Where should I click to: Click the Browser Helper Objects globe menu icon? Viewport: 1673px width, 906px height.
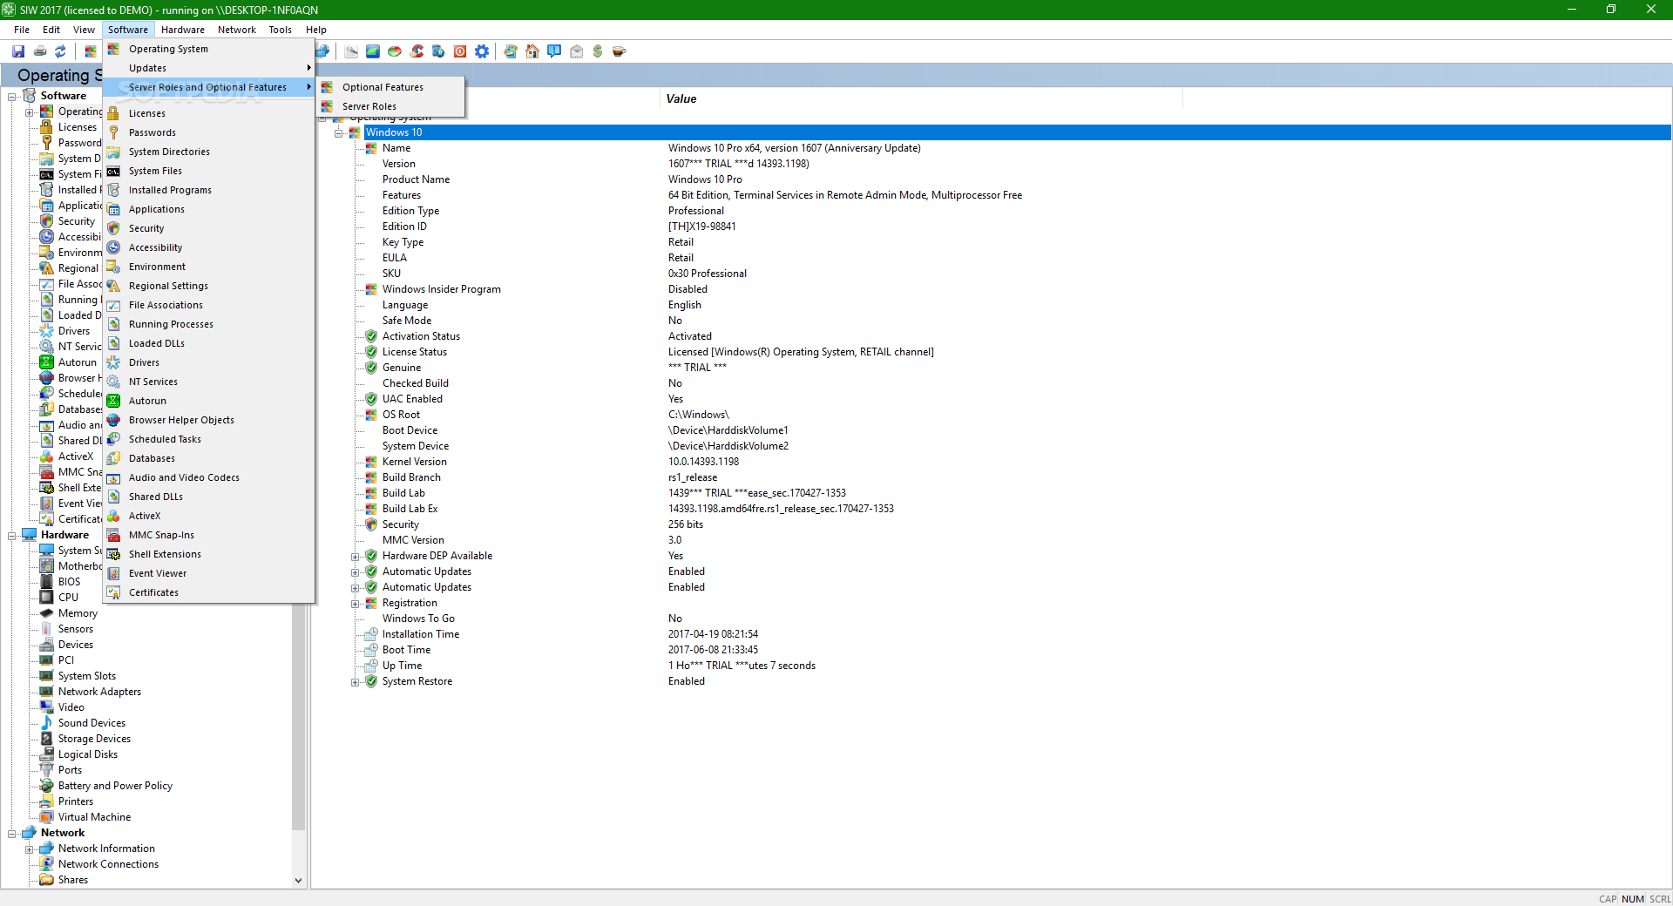click(113, 420)
